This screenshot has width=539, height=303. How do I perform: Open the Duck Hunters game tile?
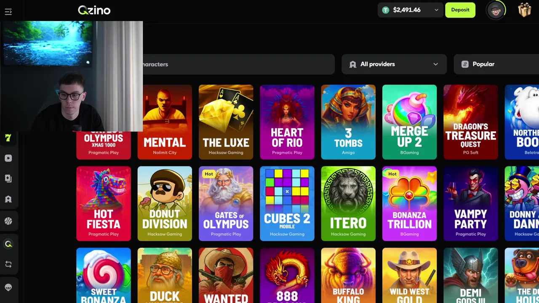click(165, 275)
